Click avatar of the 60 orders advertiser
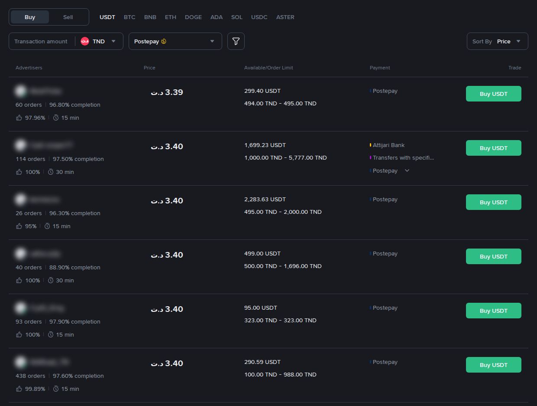This screenshot has height=406, width=537. click(x=20, y=91)
